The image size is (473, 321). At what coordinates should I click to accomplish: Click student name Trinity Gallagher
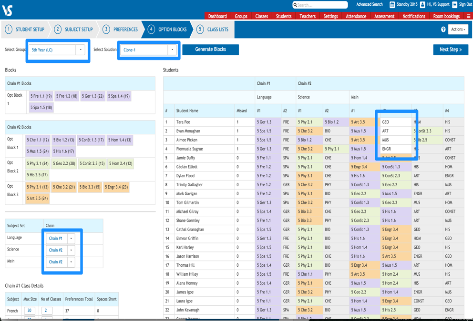pyautogui.click(x=189, y=184)
